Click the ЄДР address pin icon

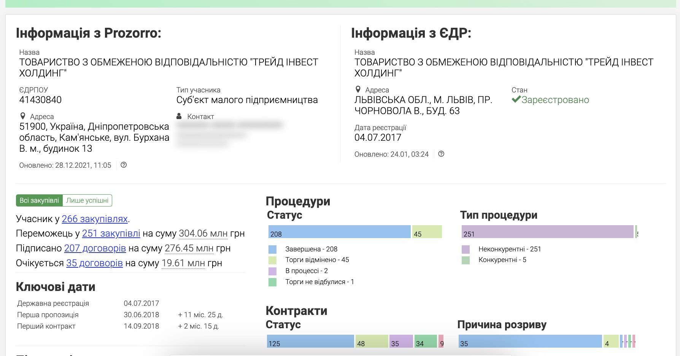pyautogui.click(x=358, y=89)
